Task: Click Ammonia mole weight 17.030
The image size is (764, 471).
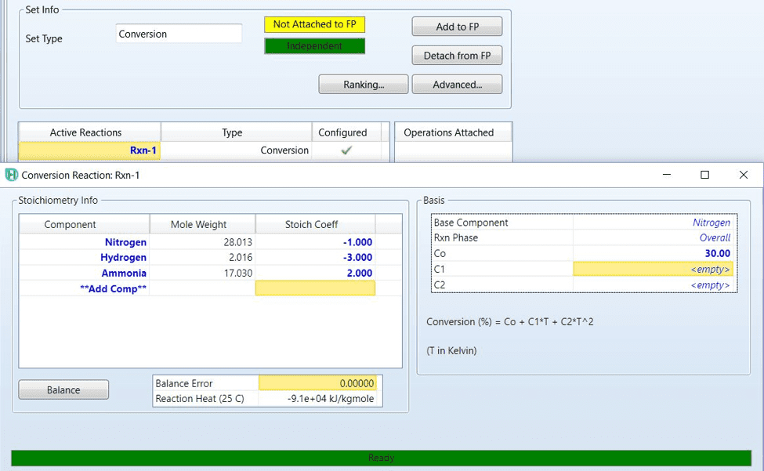Action: 202,273
